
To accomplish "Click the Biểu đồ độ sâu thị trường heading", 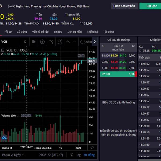I will [119, 103].
